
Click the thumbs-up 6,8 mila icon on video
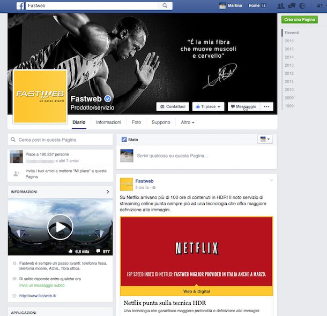tap(70, 251)
